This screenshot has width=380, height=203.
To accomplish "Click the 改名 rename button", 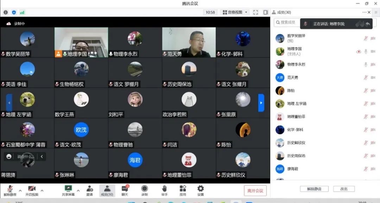I will click(x=343, y=189).
